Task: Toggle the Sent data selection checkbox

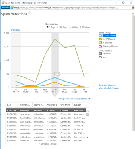Action: (x=101, y=57)
